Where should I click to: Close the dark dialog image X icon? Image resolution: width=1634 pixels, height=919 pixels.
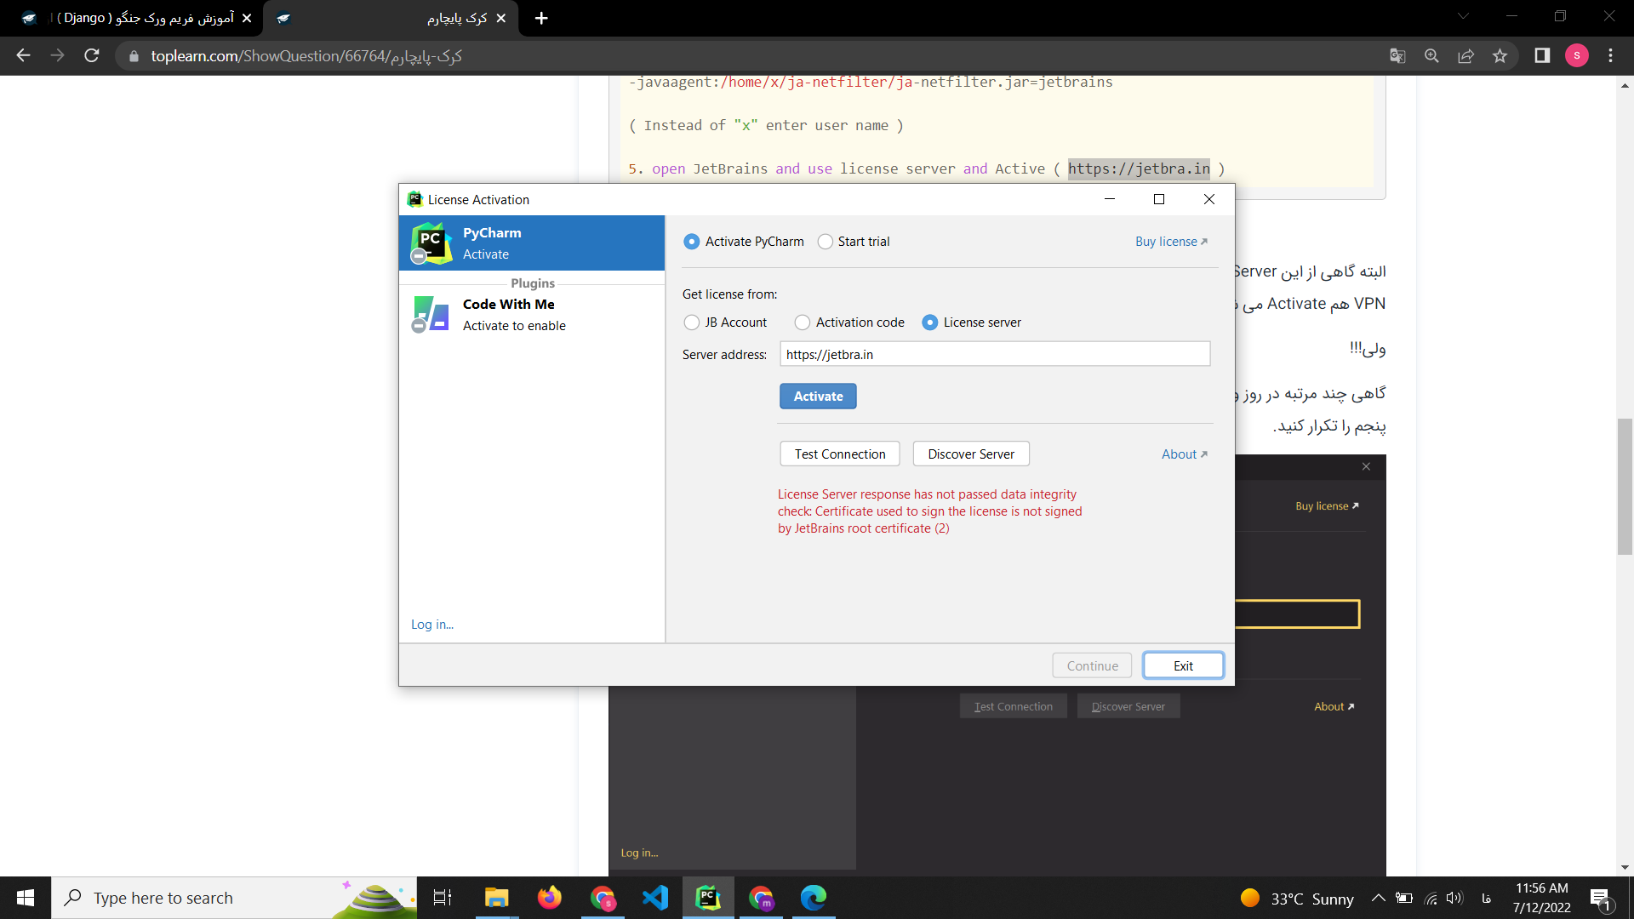click(1366, 466)
